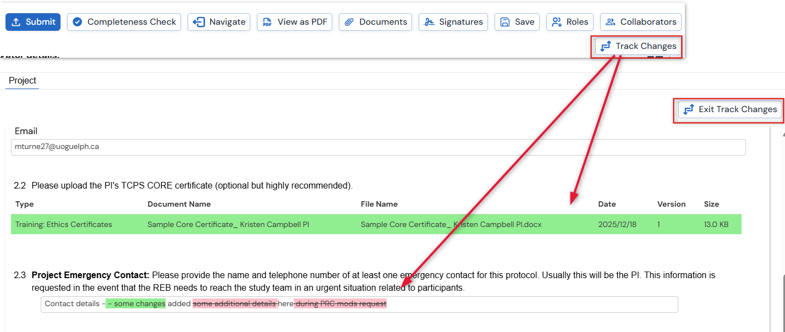Save the form

pyautogui.click(x=517, y=22)
